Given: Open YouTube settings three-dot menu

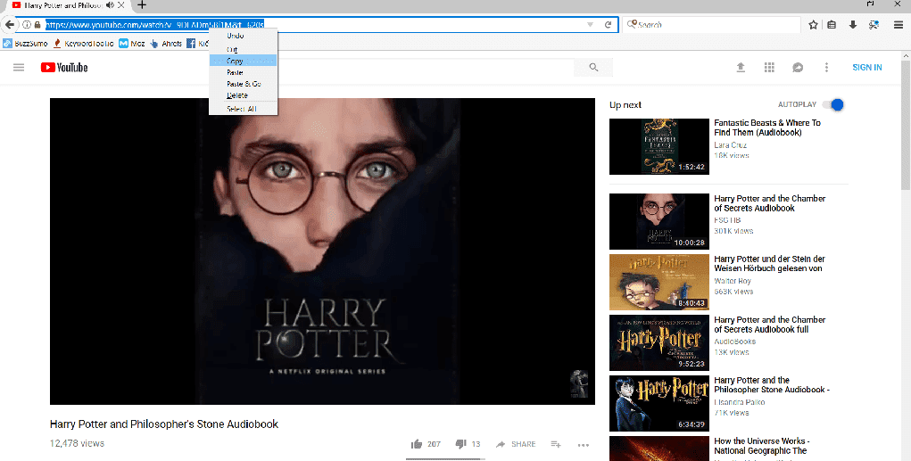Looking at the screenshot, I should click(826, 68).
